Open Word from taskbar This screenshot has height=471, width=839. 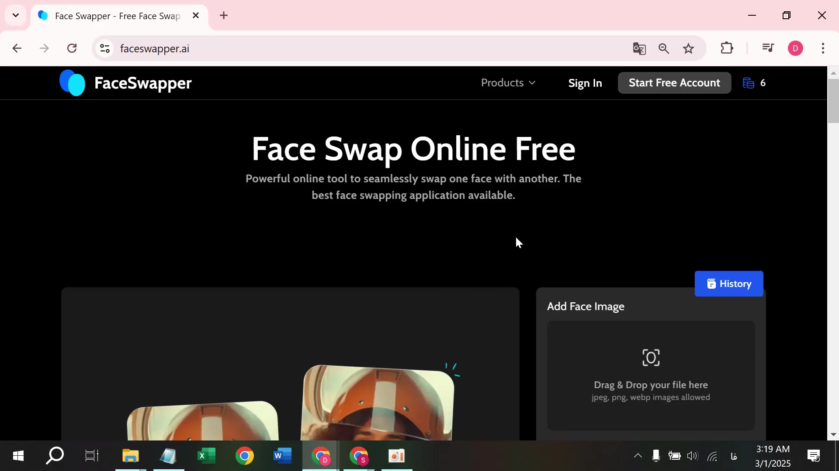282,456
